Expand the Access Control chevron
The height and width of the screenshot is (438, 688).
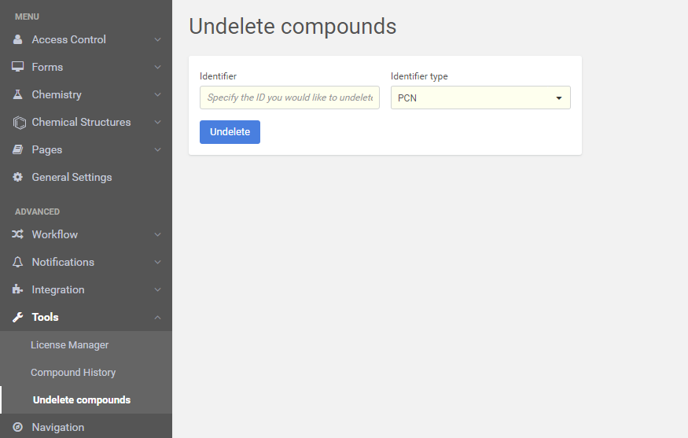[x=157, y=39]
